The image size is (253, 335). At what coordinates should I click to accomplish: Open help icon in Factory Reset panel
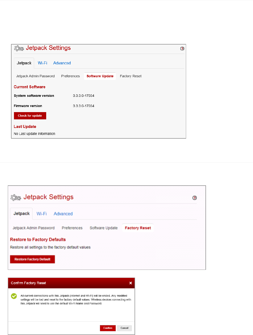(195, 198)
